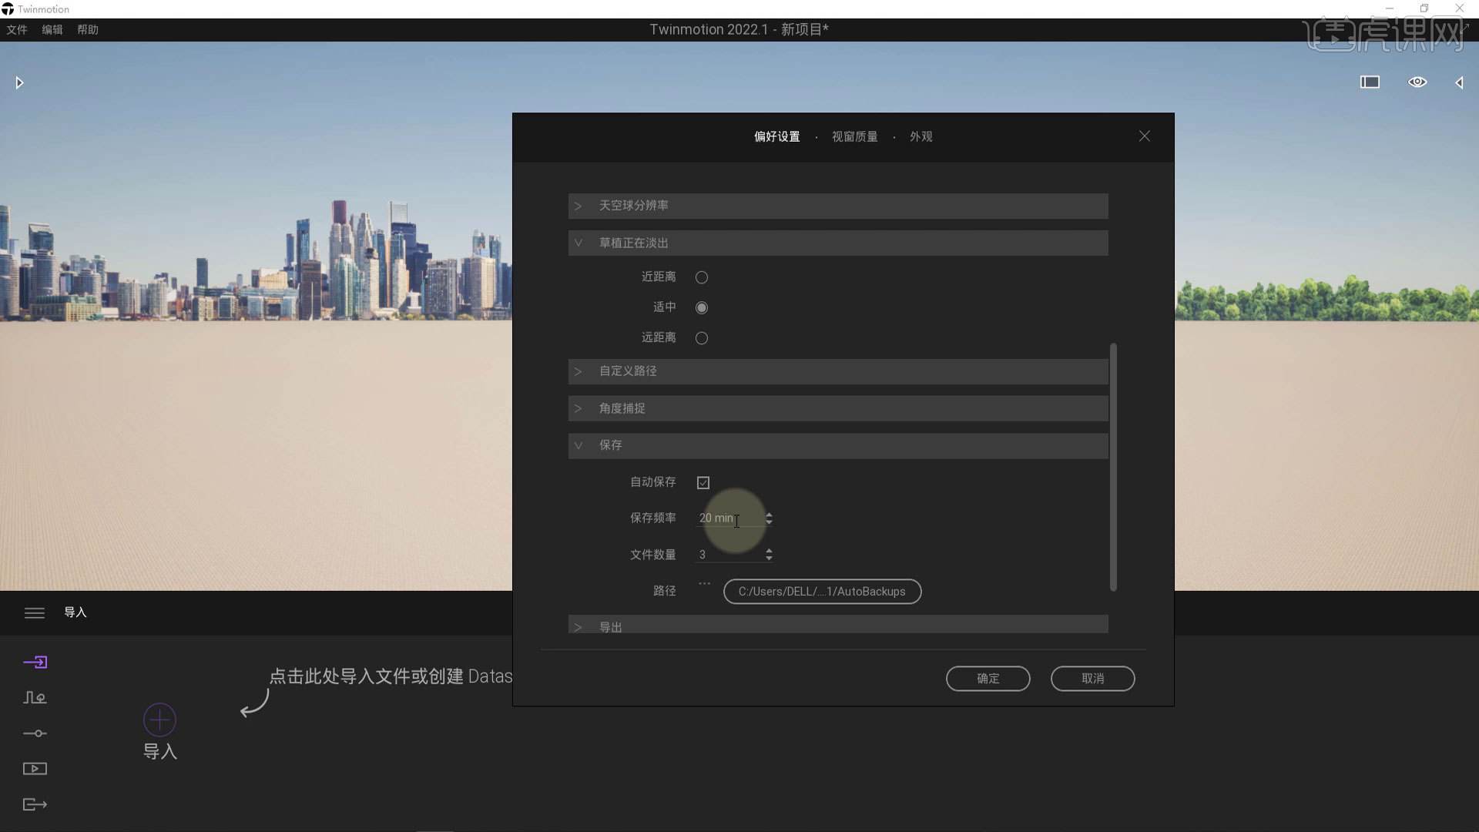The image size is (1479, 832).
Task: Open the 文件 menu
Action: [17, 30]
